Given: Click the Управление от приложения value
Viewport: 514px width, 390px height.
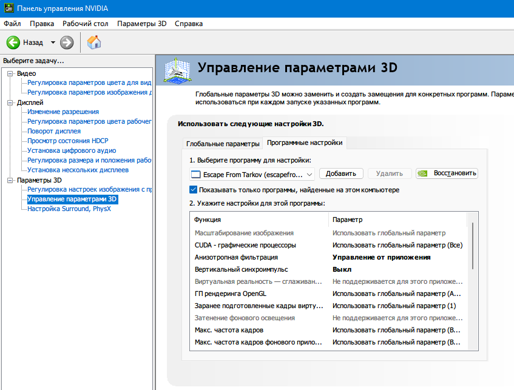Looking at the screenshot, I should (x=381, y=257).
